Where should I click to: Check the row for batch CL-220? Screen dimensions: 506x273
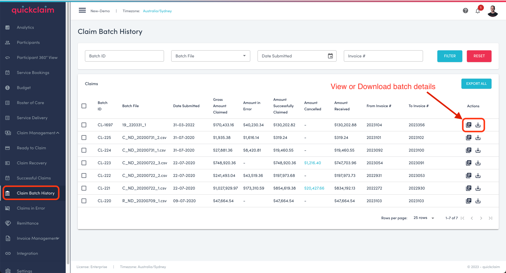tap(84, 201)
